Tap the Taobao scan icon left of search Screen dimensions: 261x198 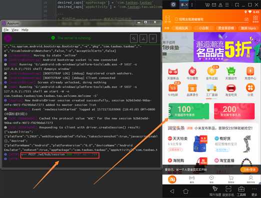(167, 19)
